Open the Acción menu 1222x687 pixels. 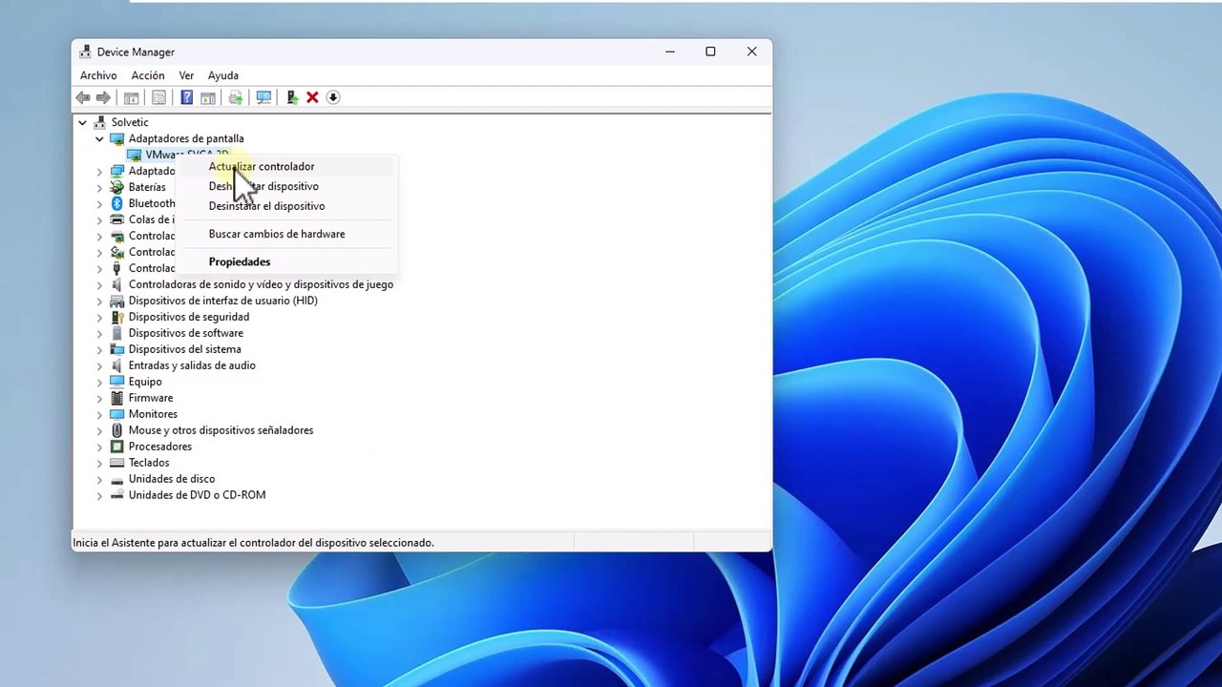click(148, 75)
